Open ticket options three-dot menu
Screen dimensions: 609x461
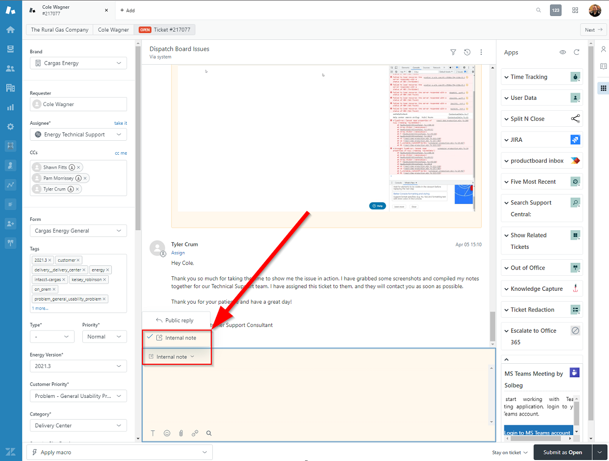[x=481, y=52]
